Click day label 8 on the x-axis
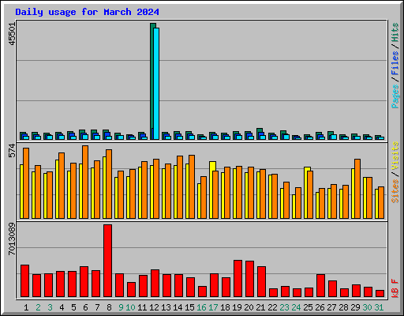The image size is (404, 316). [x=109, y=307]
